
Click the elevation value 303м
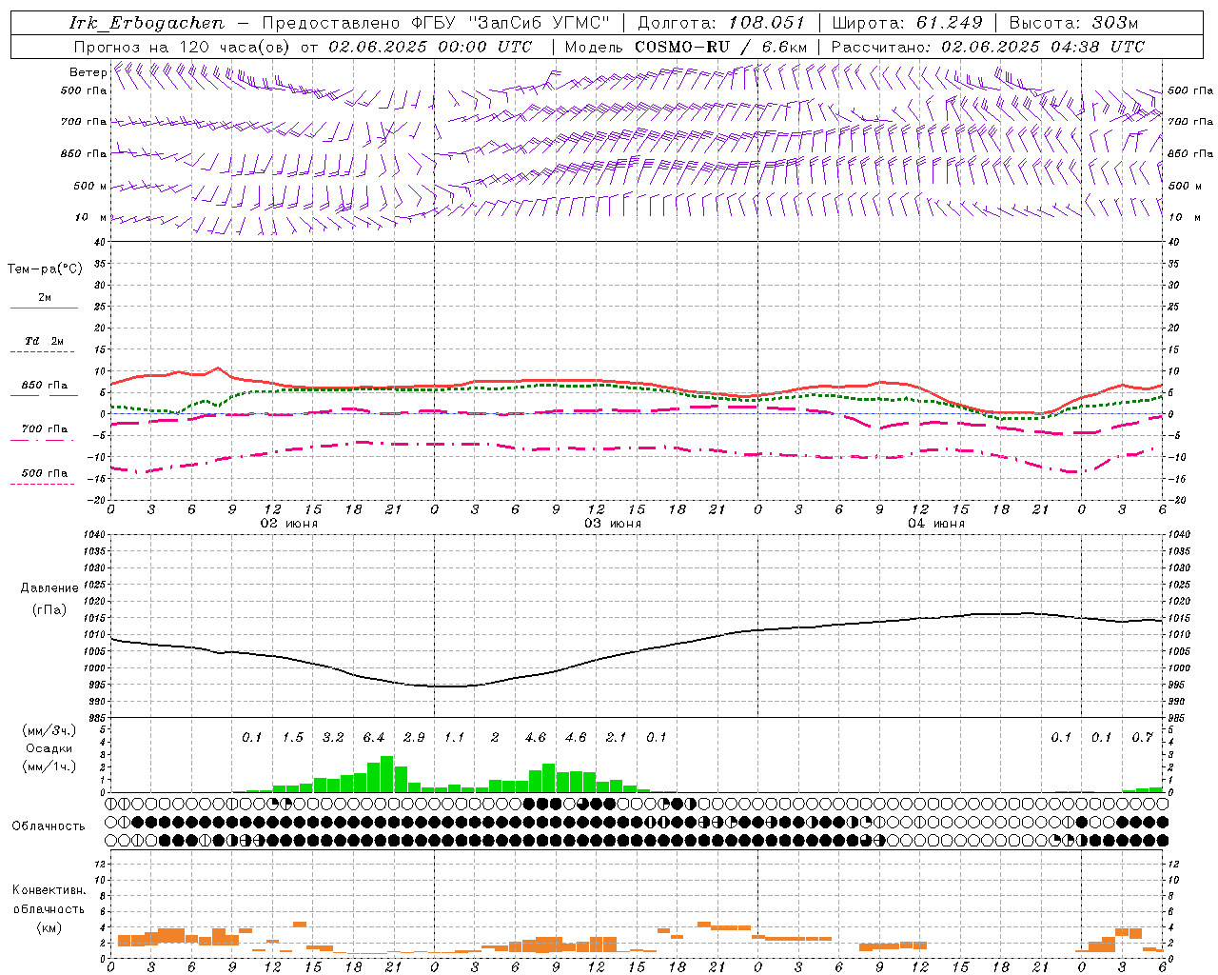point(1114,23)
